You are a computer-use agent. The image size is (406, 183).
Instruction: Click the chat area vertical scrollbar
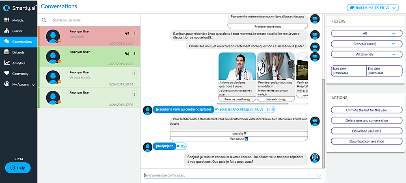324,121
